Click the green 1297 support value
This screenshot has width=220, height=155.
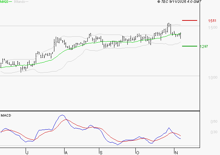(204, 46)
